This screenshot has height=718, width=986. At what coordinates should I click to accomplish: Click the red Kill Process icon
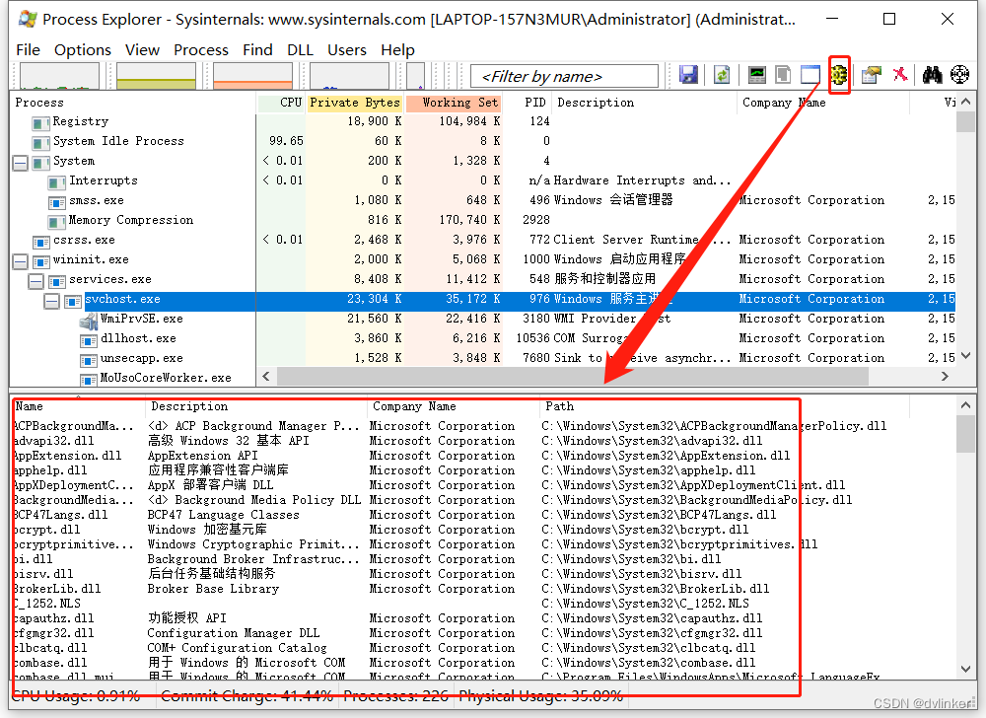pyautogui.click(x=900, y=75)
